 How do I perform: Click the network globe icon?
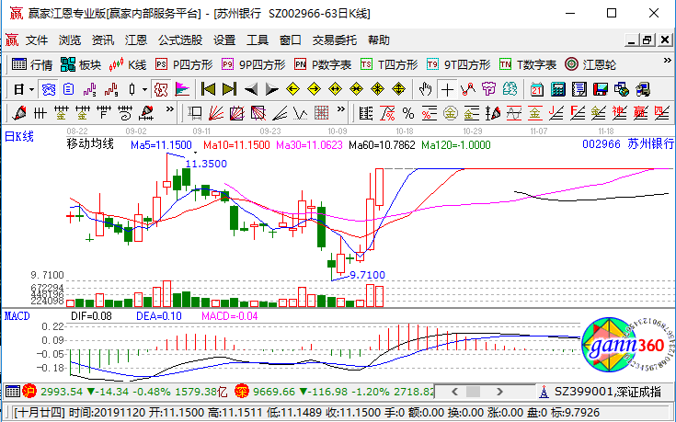(621, 90)
